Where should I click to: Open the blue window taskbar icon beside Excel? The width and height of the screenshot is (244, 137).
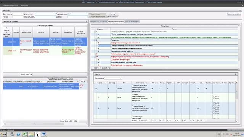[x=18, y=134]
